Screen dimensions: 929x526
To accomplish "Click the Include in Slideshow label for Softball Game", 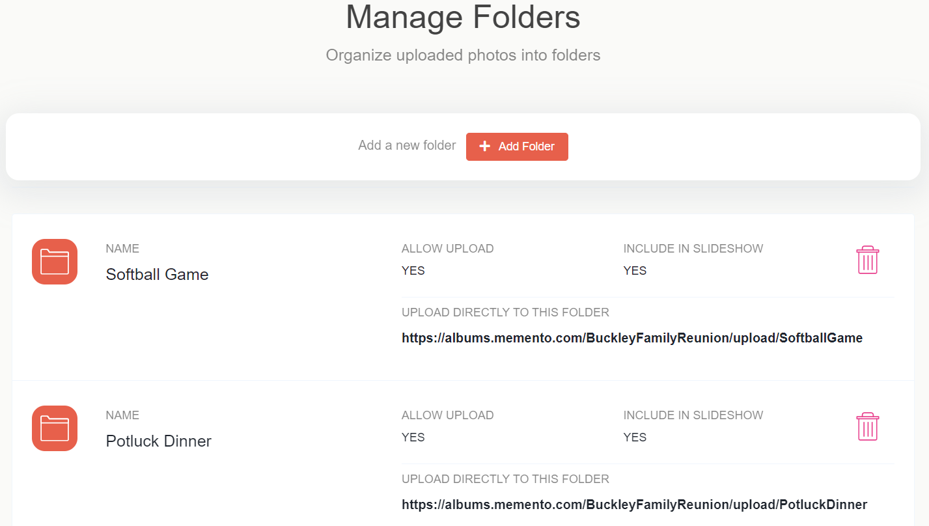I will (x=693, y=249).
